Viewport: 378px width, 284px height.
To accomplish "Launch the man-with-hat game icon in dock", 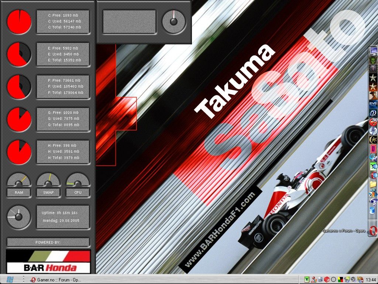I will pyautogui.click(x=373, y=95).
